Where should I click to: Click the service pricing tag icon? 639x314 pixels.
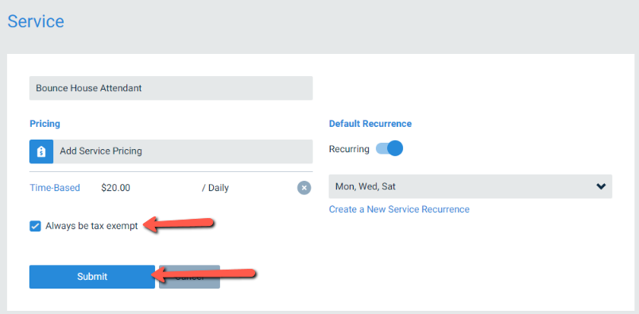[x=41, y=151]
